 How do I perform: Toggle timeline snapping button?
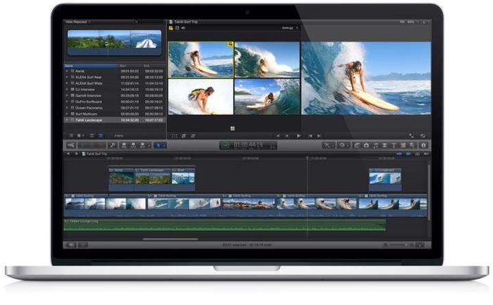click(x=427, y=154)
